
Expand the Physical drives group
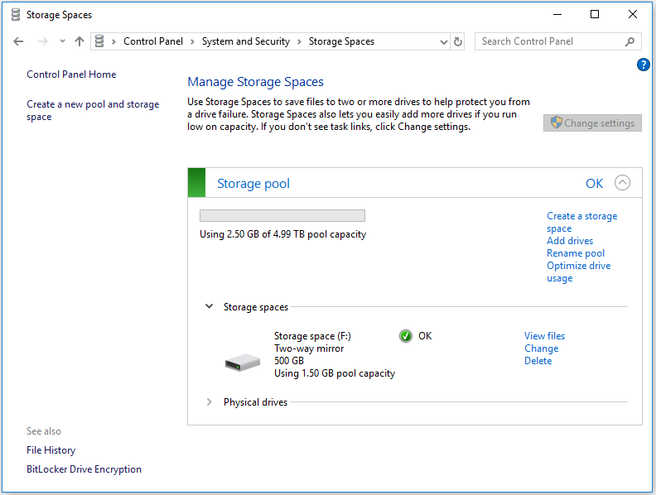[x=210, y=401]
